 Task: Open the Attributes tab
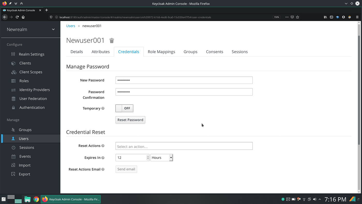[x=101, y=52]
